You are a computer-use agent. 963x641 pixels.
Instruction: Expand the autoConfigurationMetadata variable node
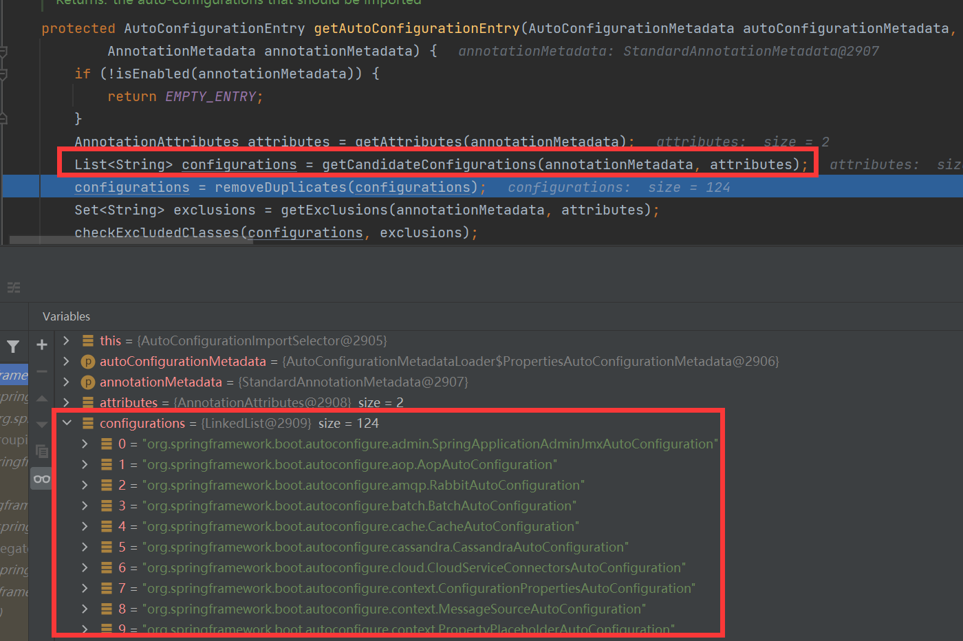(x=67, y=361)
